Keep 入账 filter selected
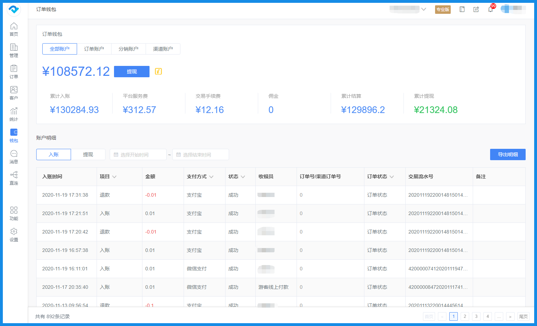 (x=53, y=154)
